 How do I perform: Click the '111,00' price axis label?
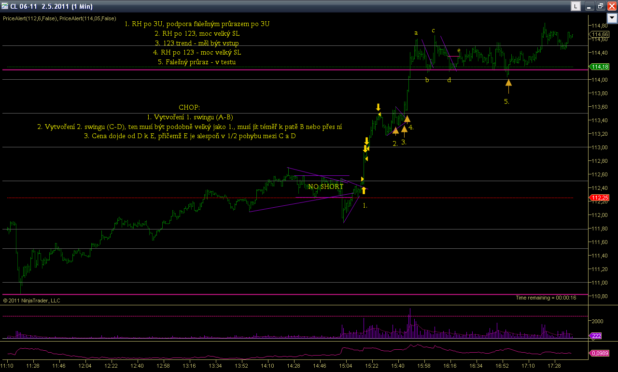[x=599, y=283]
